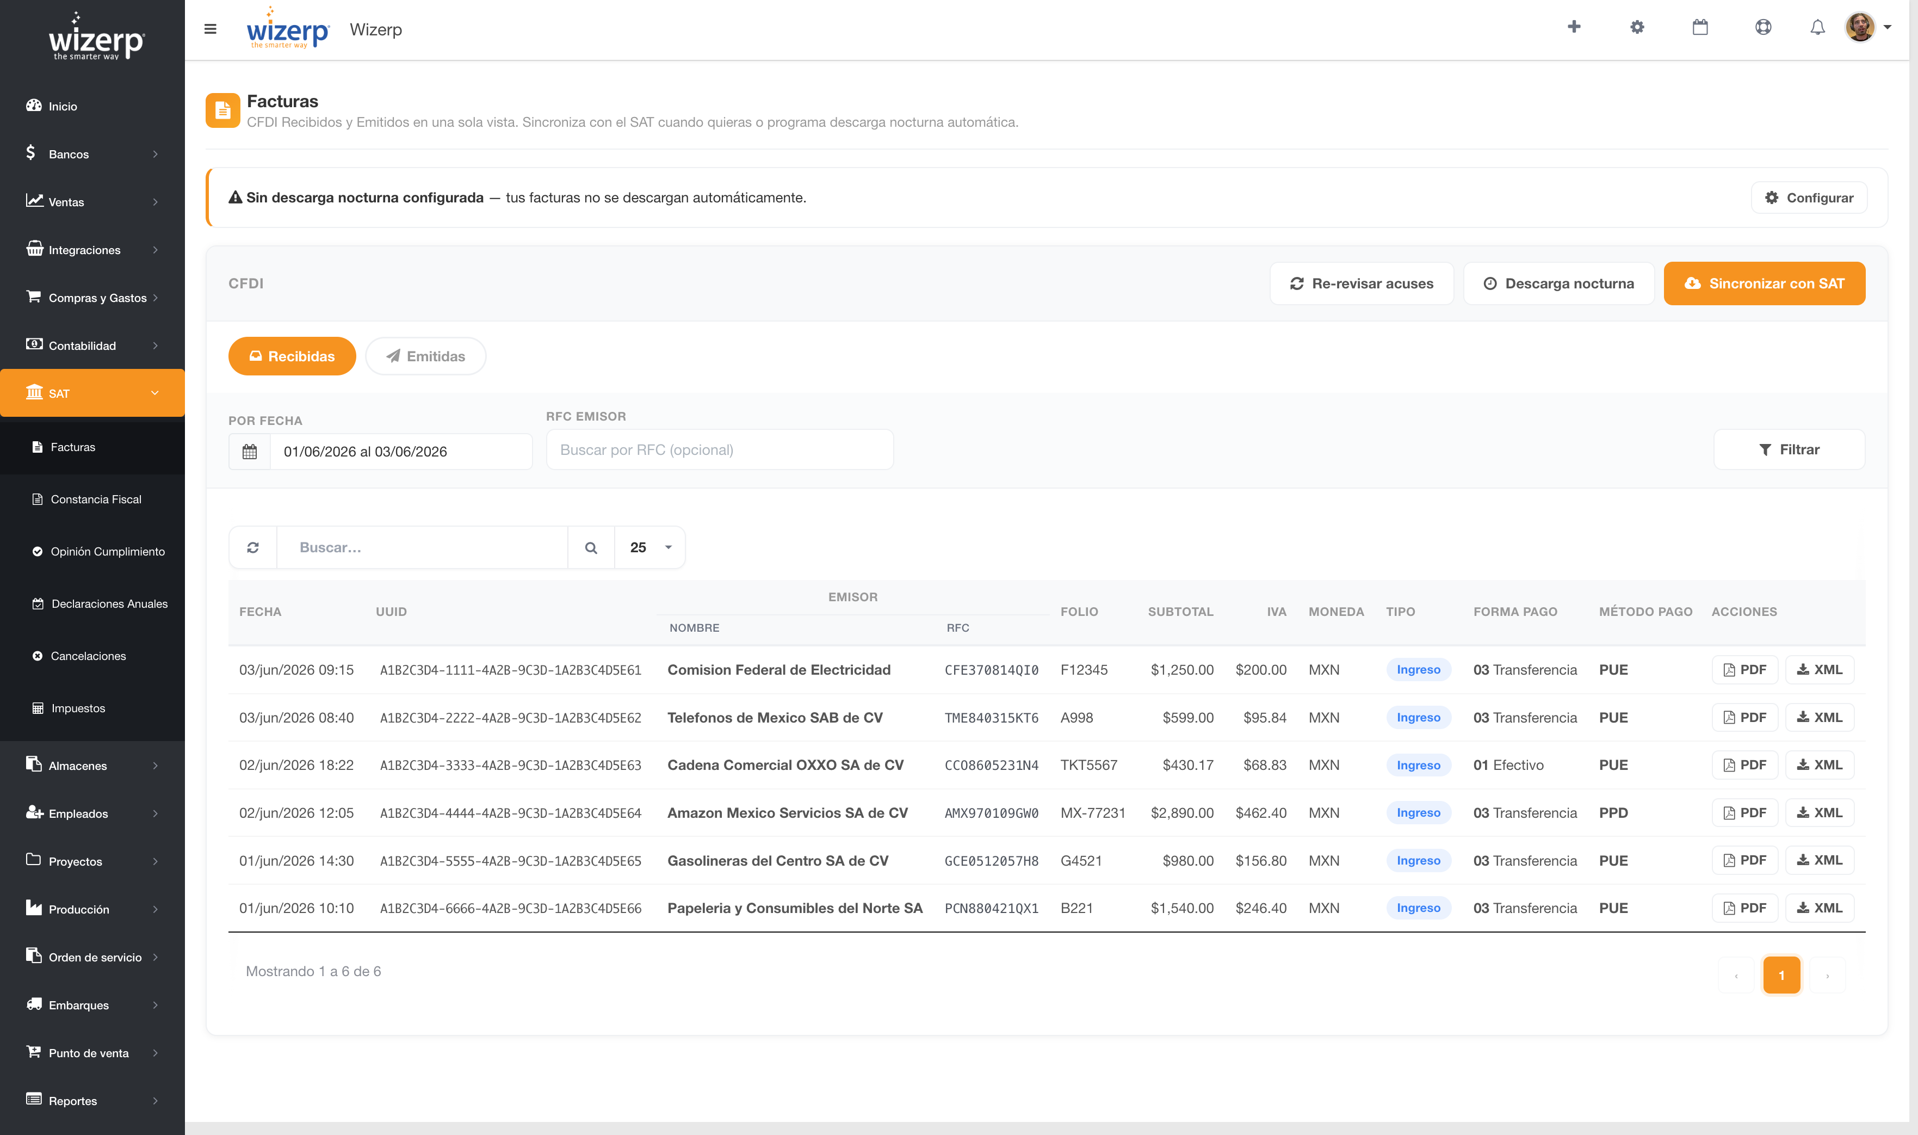Expand Proyectos sidebar section

(92, 860)
